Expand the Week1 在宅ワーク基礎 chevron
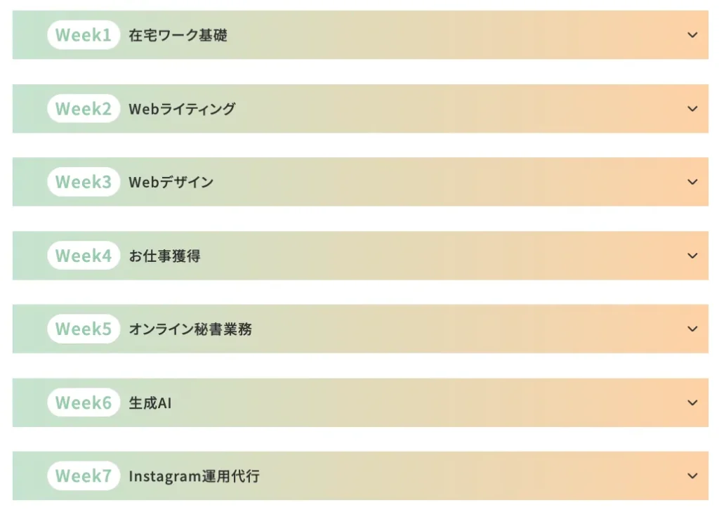Screen dimensions: 719x512 tap(692, 35)
